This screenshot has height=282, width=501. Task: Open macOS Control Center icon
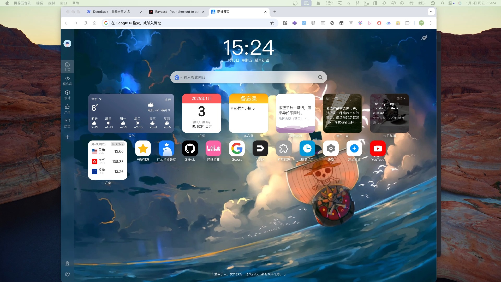(x=451, y=3)
